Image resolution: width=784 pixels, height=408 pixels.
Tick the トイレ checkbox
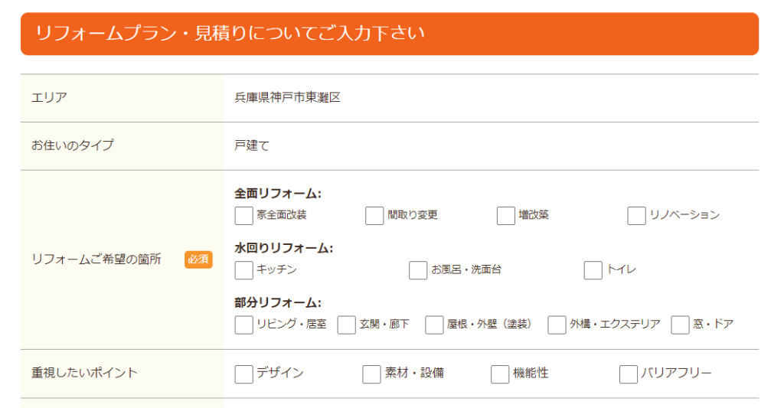coord(593,270)
